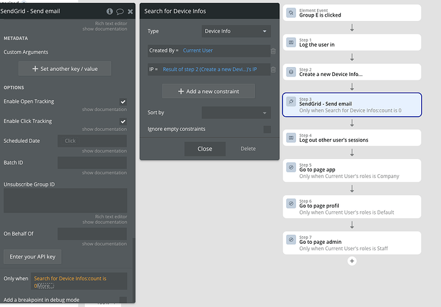Image resolution: width=441 pixels, height=307 pixels.
Task: Click the SendGrid panel vertical scrollbar
Action: pyautogui.click(x=134, y=269)
